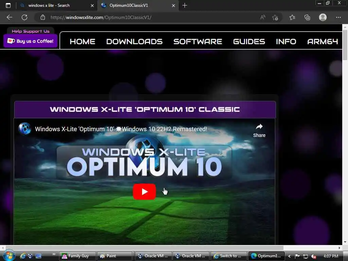Add this page to favorites star icon
Screen dimensions: 348x261
point(275,17)
